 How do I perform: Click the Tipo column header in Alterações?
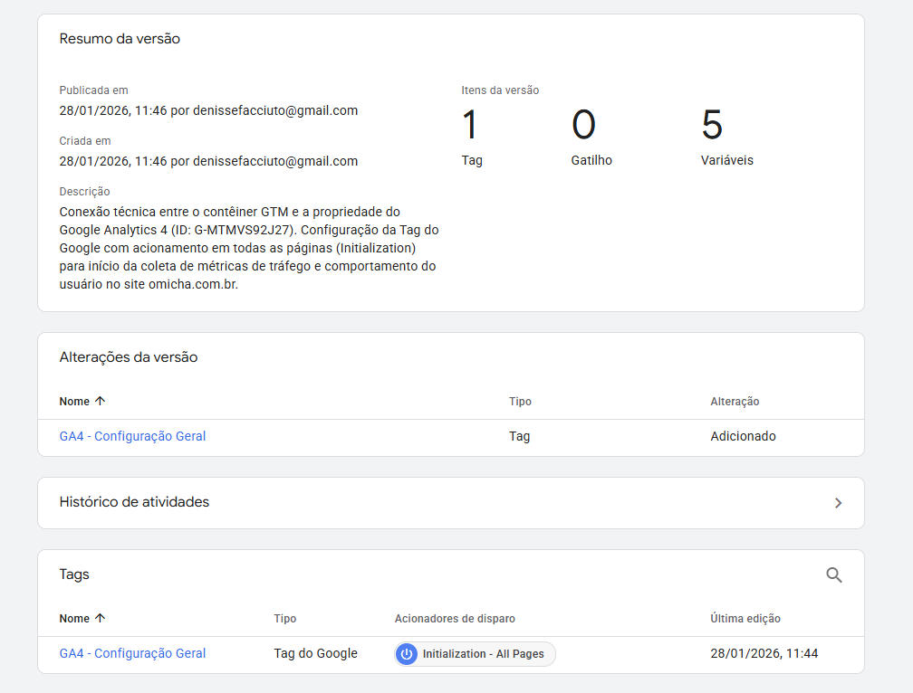pos(520,401)
